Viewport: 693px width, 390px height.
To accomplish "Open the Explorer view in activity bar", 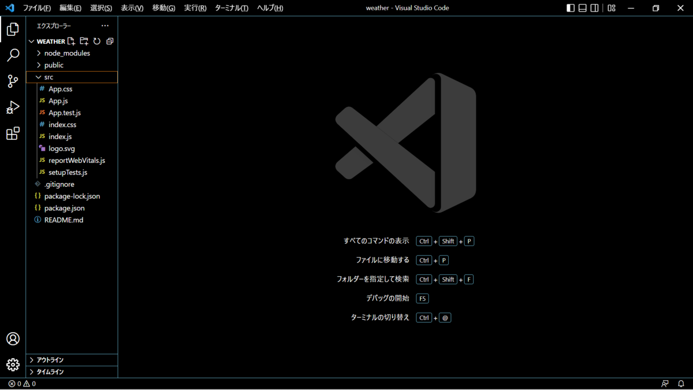I will (13, 29).
